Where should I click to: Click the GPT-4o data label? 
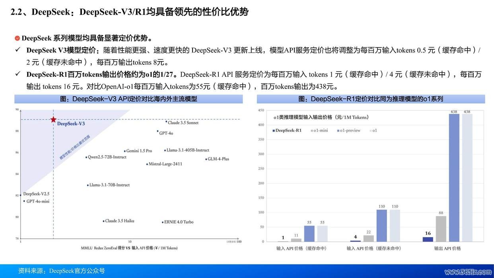pyautogui.click(x=166, y=133)
